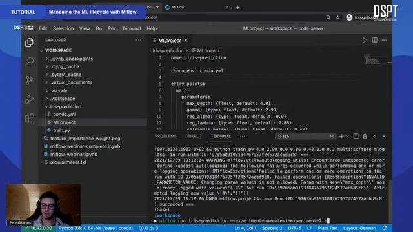Image resolution: width=413 pixels, height=232 pixels.
Task: Select the TERMINAL panel tab
Action: click(221, 136)
